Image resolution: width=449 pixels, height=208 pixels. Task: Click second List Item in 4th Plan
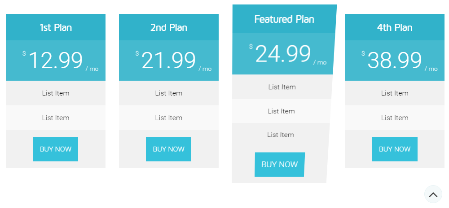tap(395, 118)
